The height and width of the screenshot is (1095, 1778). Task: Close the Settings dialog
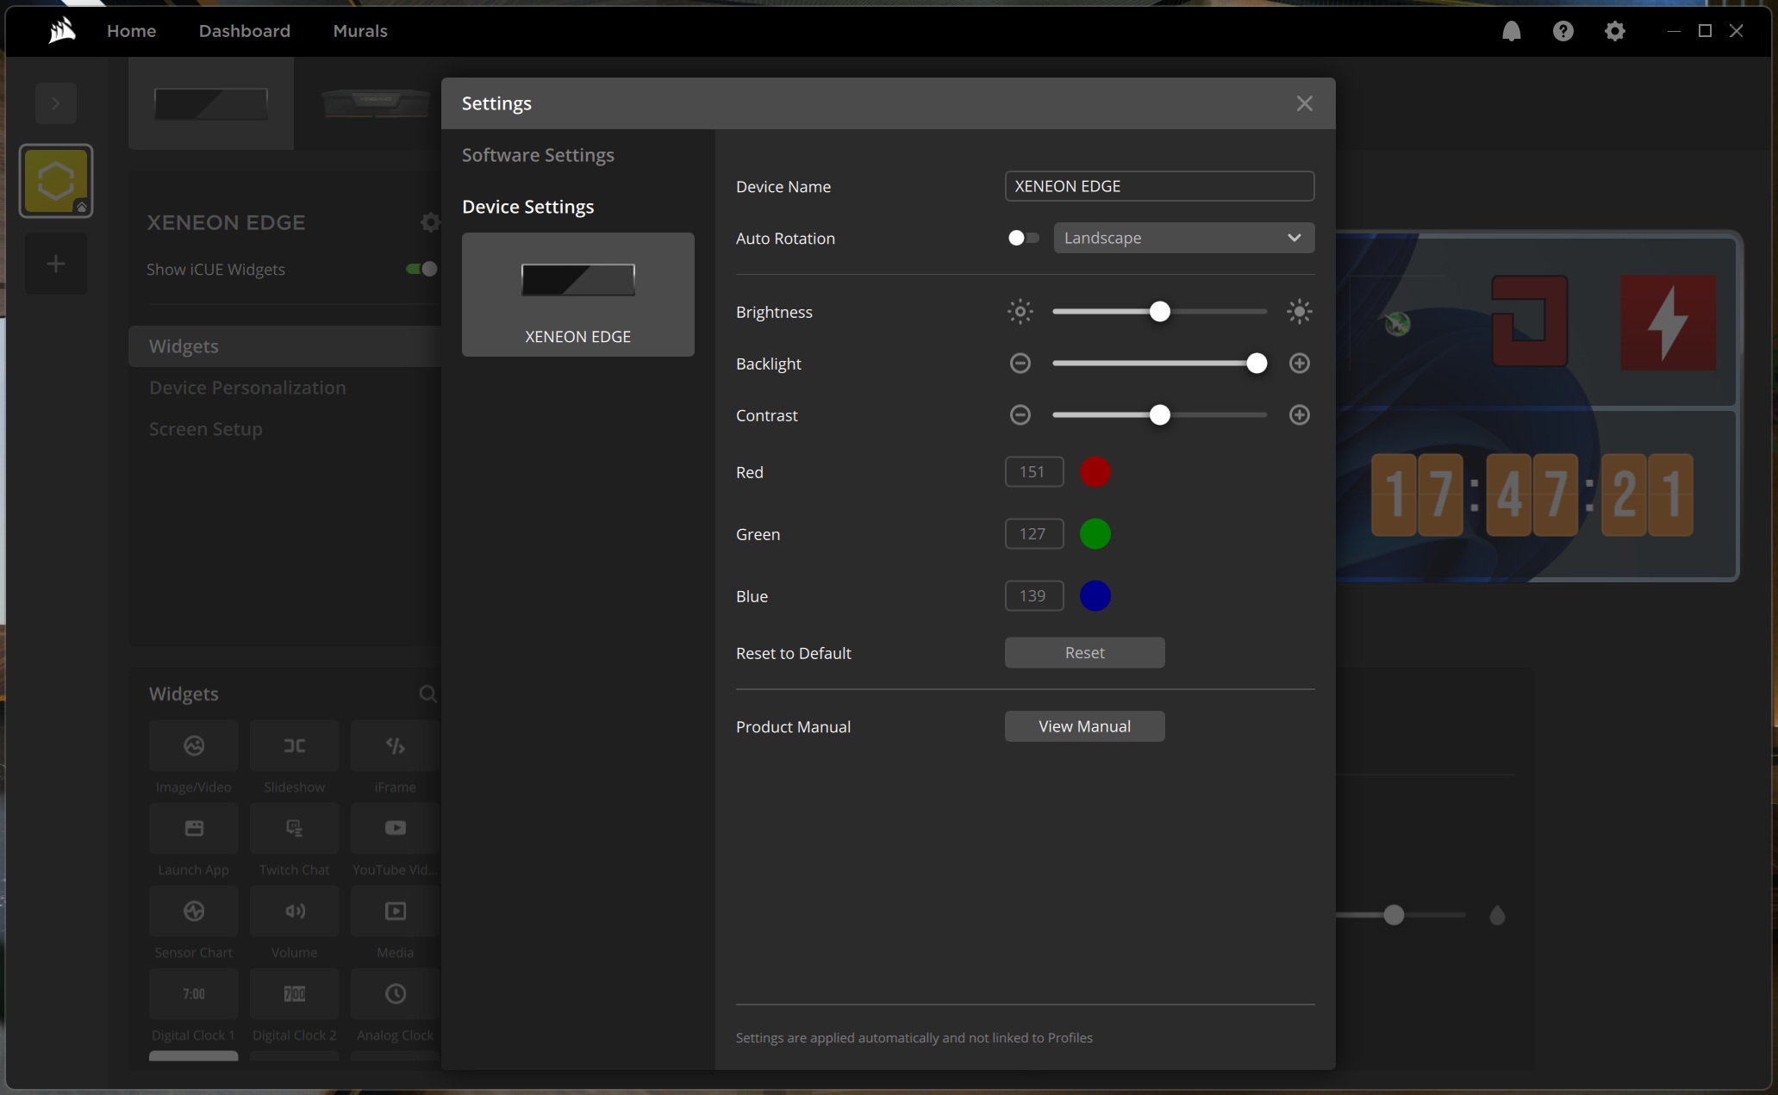click(x=1305, y=103)
